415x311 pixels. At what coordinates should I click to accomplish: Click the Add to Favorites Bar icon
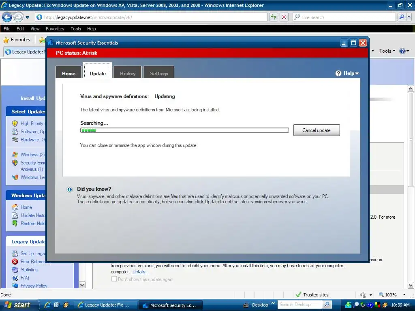pos(42,40)
